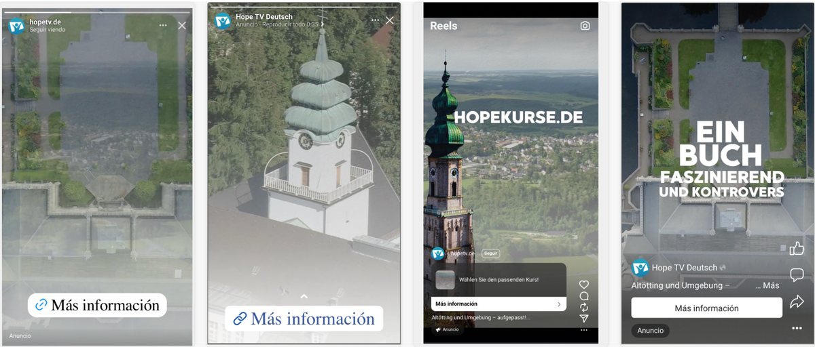This screenshot has height=347, width=815.
Task: Select 'EIN BUCH FASZINIEREND UND KONTROVERS' overlay text
Action: point(721,160)
